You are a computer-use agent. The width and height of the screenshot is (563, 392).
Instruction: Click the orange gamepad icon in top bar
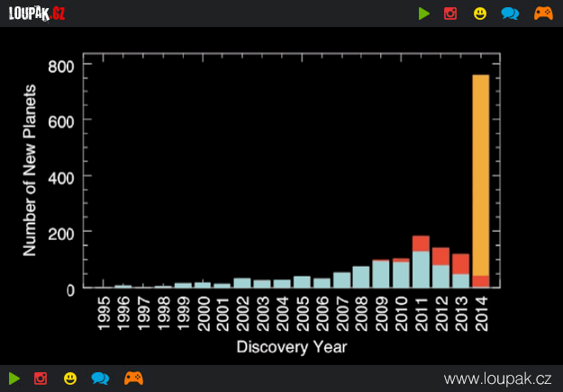point(543,14)
